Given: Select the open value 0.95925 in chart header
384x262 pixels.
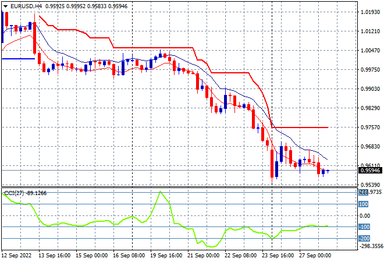Looking at the screenshot, I should coord(55,6).
